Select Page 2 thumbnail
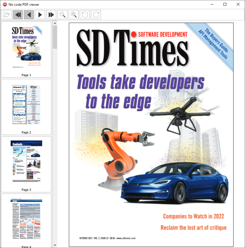 coord(26,107)
